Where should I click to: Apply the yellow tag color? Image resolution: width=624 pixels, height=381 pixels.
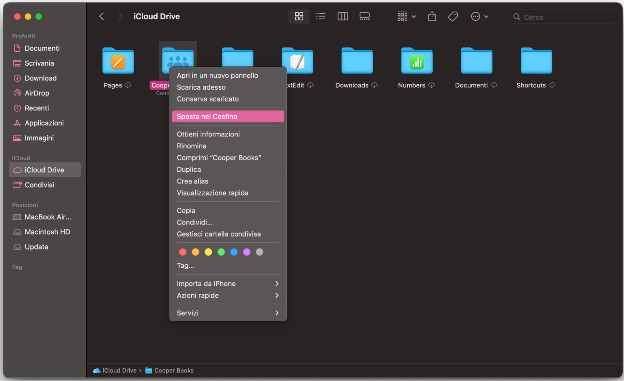[208, 252]
